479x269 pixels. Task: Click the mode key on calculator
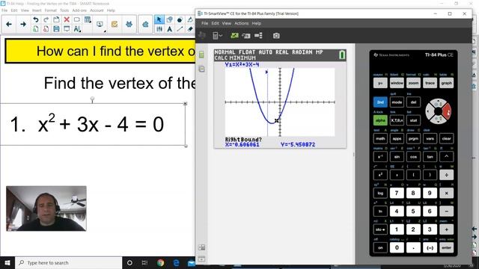click(x=397, y=102)
